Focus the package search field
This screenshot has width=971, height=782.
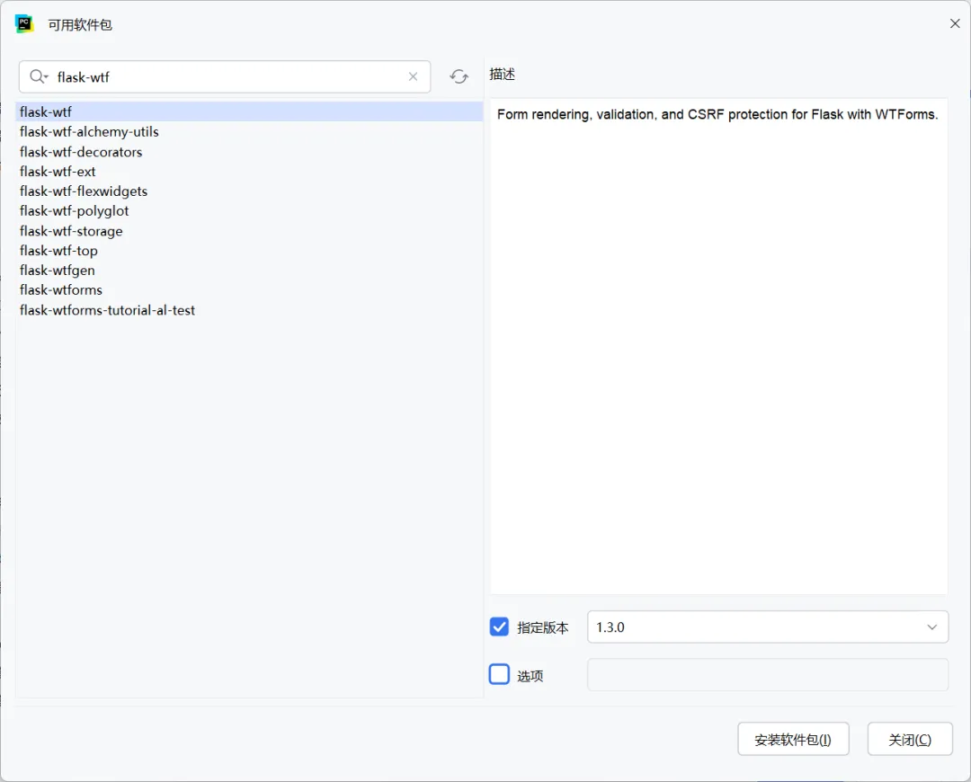tap(225, 76)
